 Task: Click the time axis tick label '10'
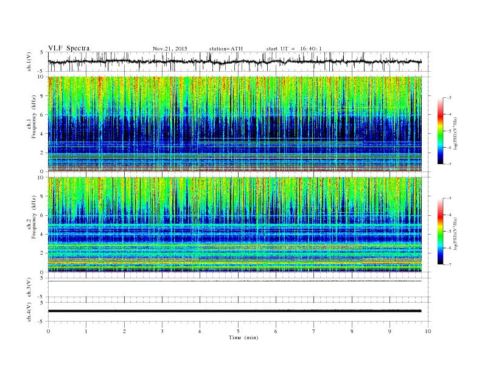coord(428,331)
